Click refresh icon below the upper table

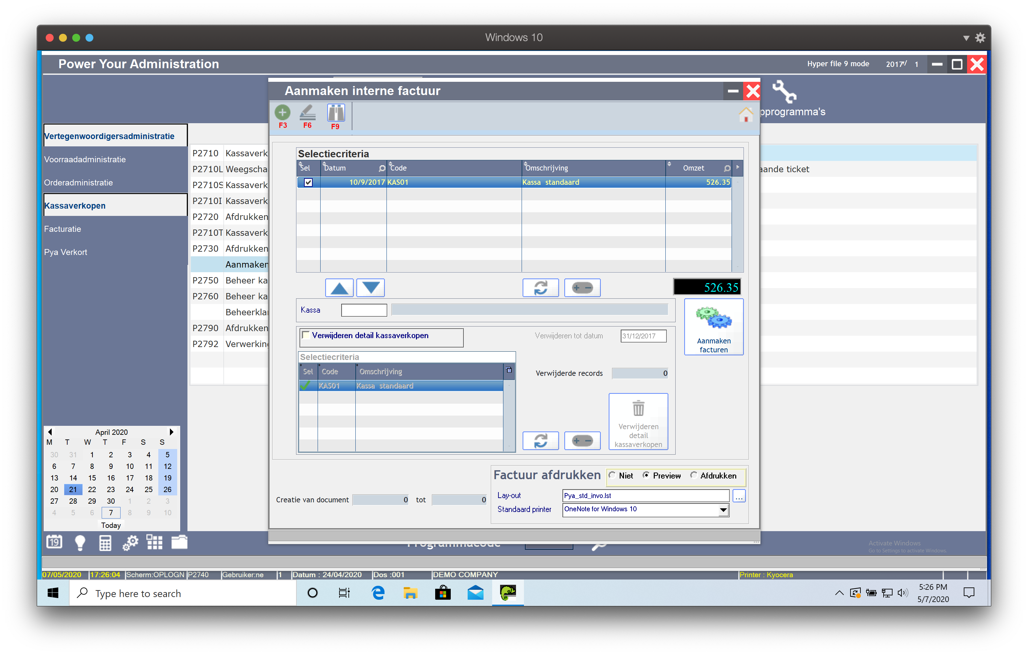tap(540, 288)
